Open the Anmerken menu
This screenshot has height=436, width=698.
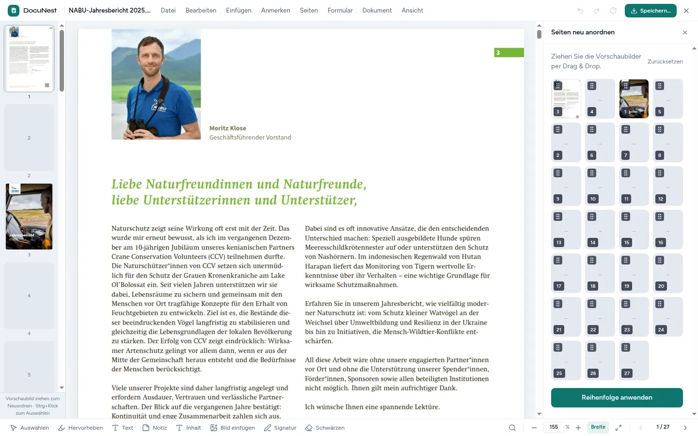pos(275,11)
